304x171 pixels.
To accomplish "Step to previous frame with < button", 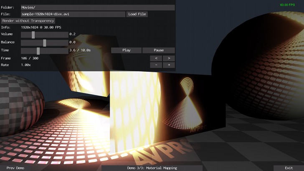I will [x=156, y=58].
